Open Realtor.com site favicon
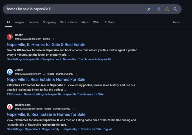 (10, 107)
